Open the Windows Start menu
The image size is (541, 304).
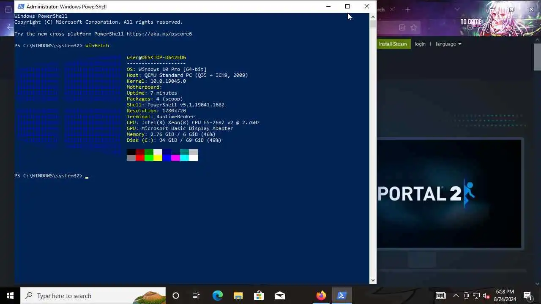coord(10,296)
